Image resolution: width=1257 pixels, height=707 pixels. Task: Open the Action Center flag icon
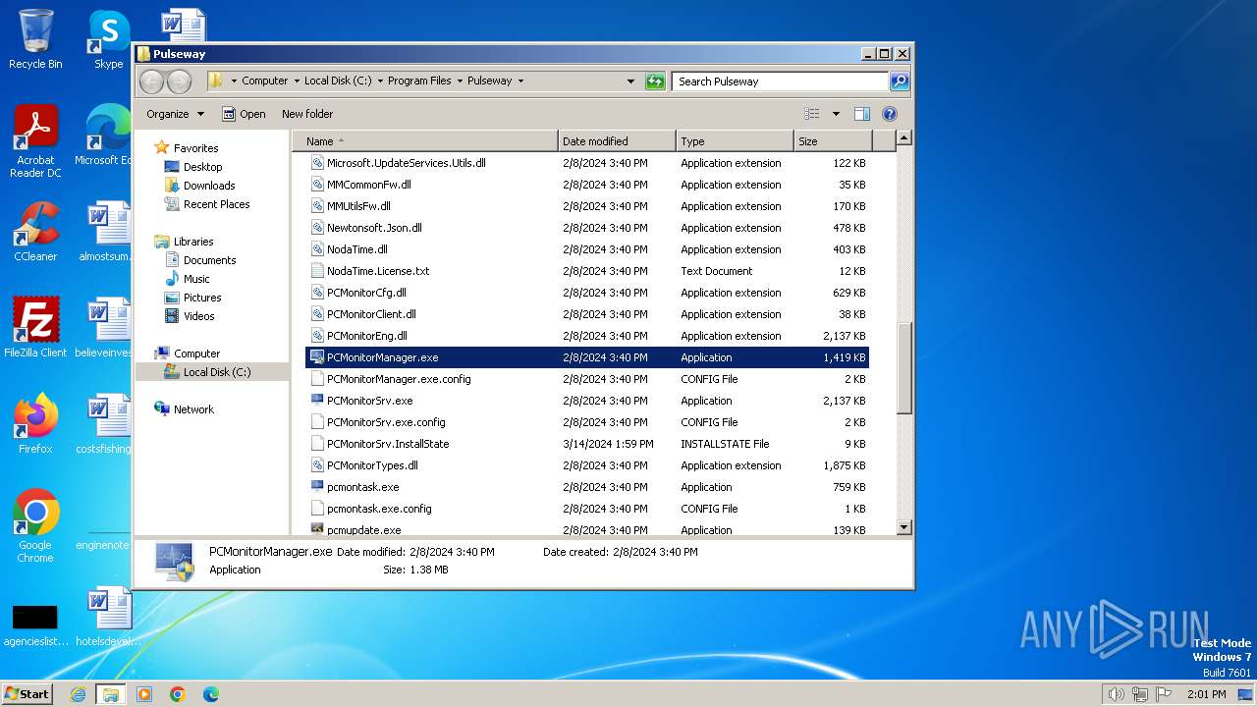coord(1164,694)
